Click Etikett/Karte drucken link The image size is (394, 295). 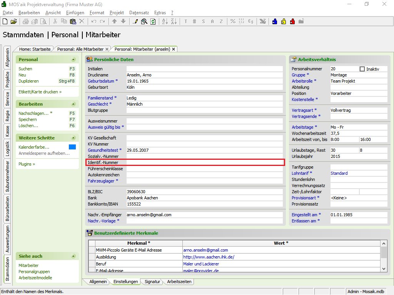tap(40, 92)
